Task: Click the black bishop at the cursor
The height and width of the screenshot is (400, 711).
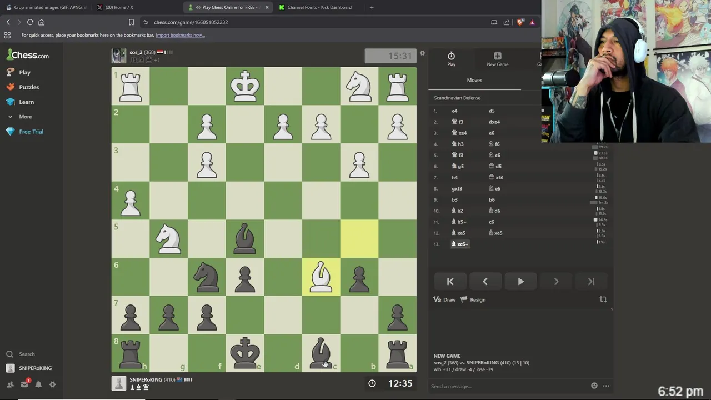Action: [321, 353]
